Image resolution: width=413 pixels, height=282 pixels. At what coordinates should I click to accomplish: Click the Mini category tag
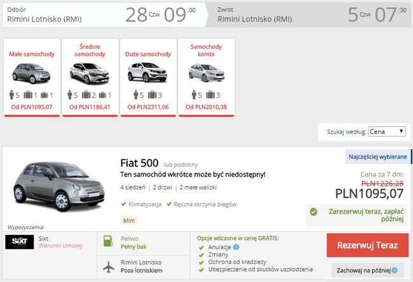coord(129,220)
